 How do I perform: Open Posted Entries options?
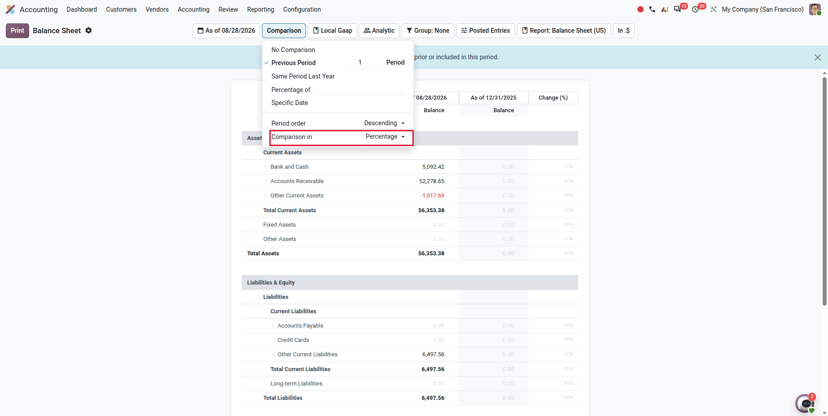coord(485,31)
